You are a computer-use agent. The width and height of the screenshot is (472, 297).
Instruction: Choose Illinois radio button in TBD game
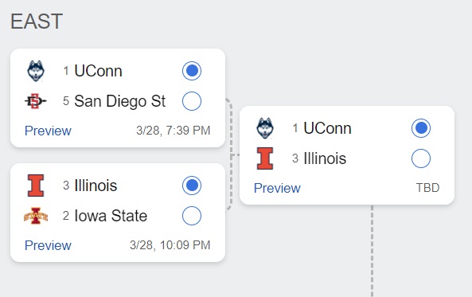pyautogui.click(x=421, y=158)
